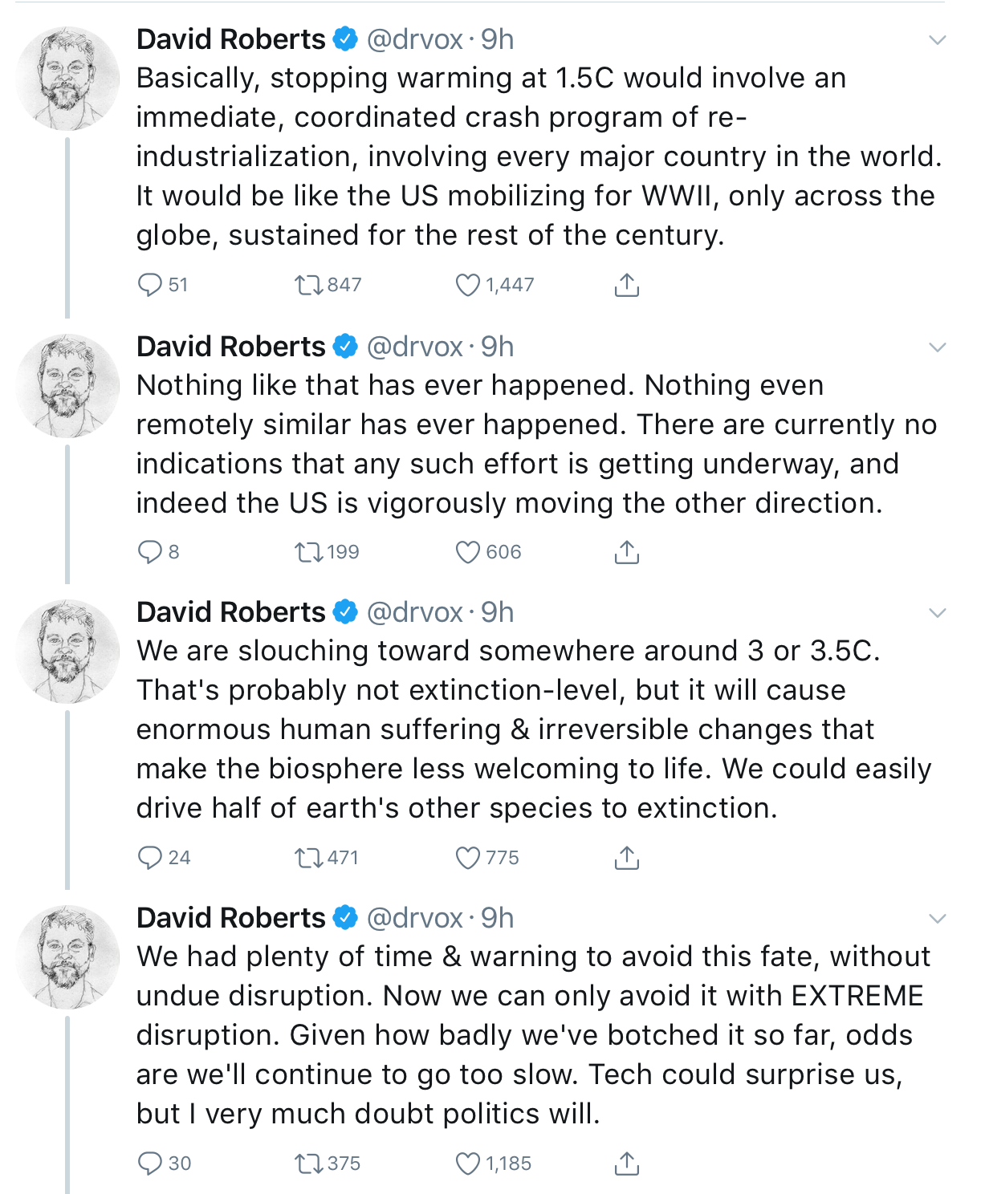Open @drvox handle on 'slouching toward' tweet
Image resolution: width=985 pixels, height=1194 pixels.
415,612
